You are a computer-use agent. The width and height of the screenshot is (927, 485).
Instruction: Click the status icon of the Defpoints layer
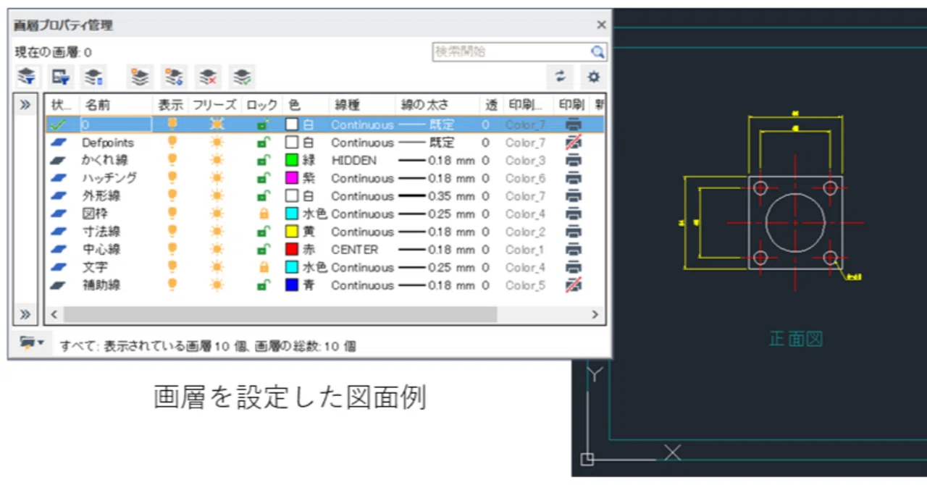59,143
